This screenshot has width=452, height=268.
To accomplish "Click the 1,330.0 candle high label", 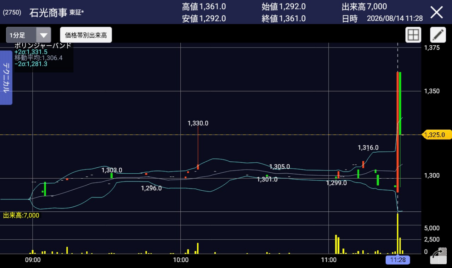I will [x=198, y=123].
